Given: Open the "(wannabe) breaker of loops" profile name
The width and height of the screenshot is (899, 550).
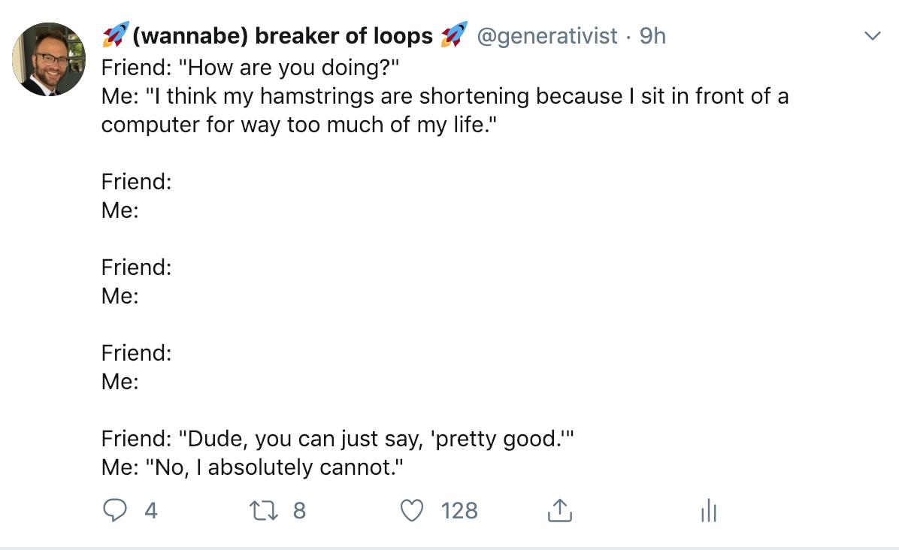Looking at the screenshot, I should (283, 35).
